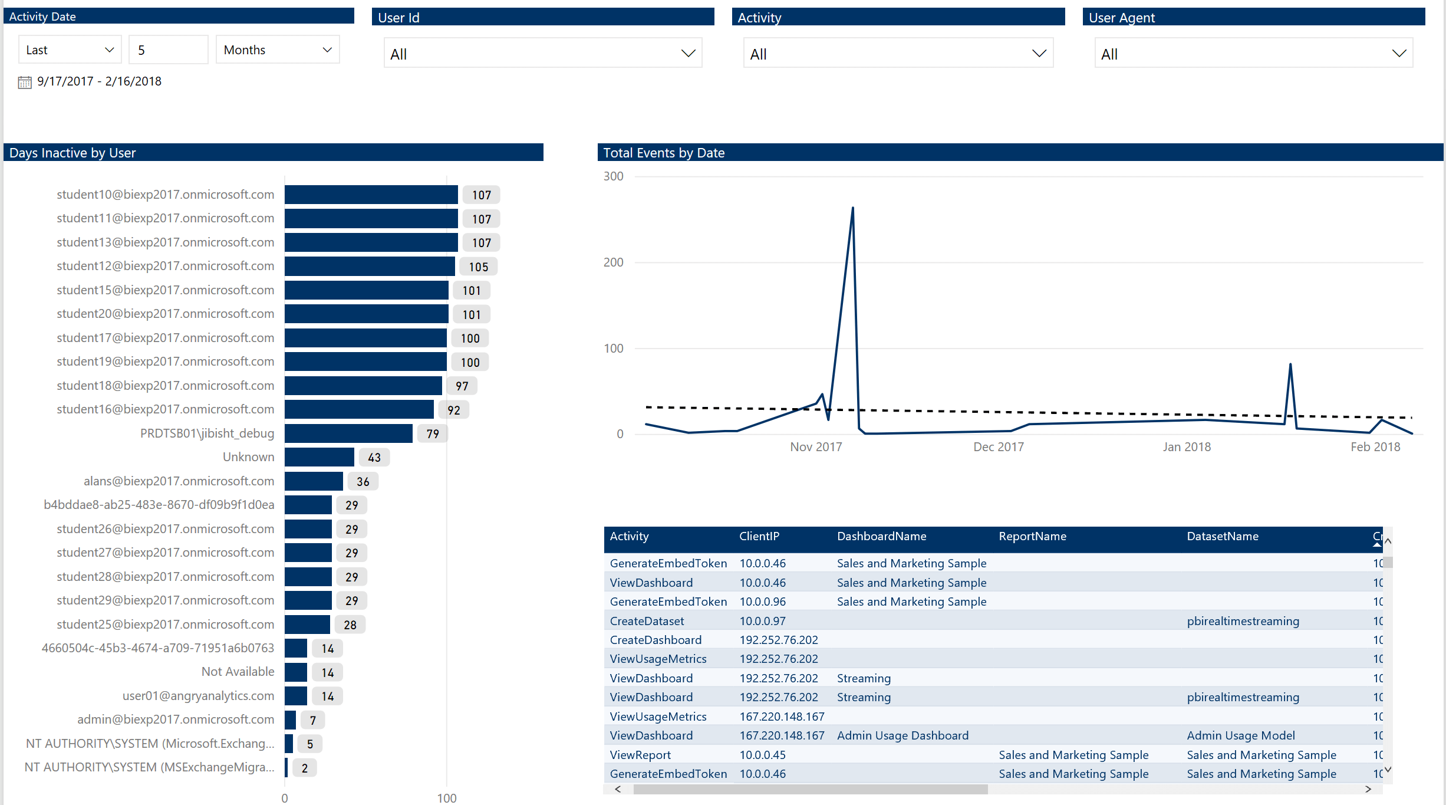
Task: Click the number of months input field
Action: tap(168, 50)
